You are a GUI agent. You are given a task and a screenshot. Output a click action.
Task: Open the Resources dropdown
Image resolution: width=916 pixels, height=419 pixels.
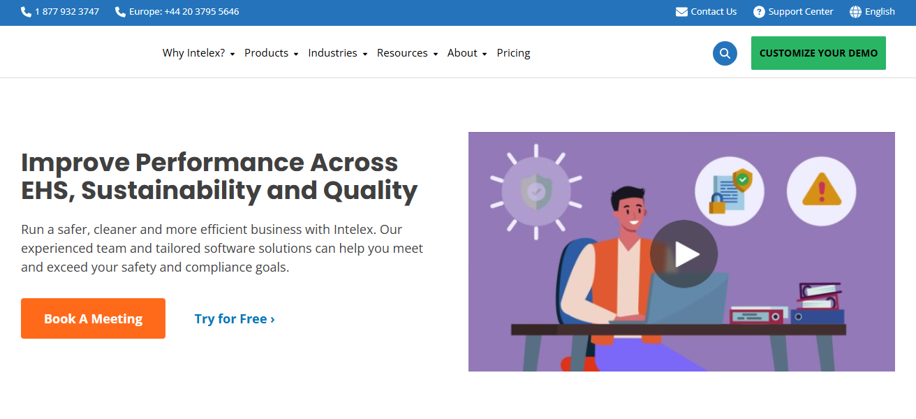pos(407,53)
